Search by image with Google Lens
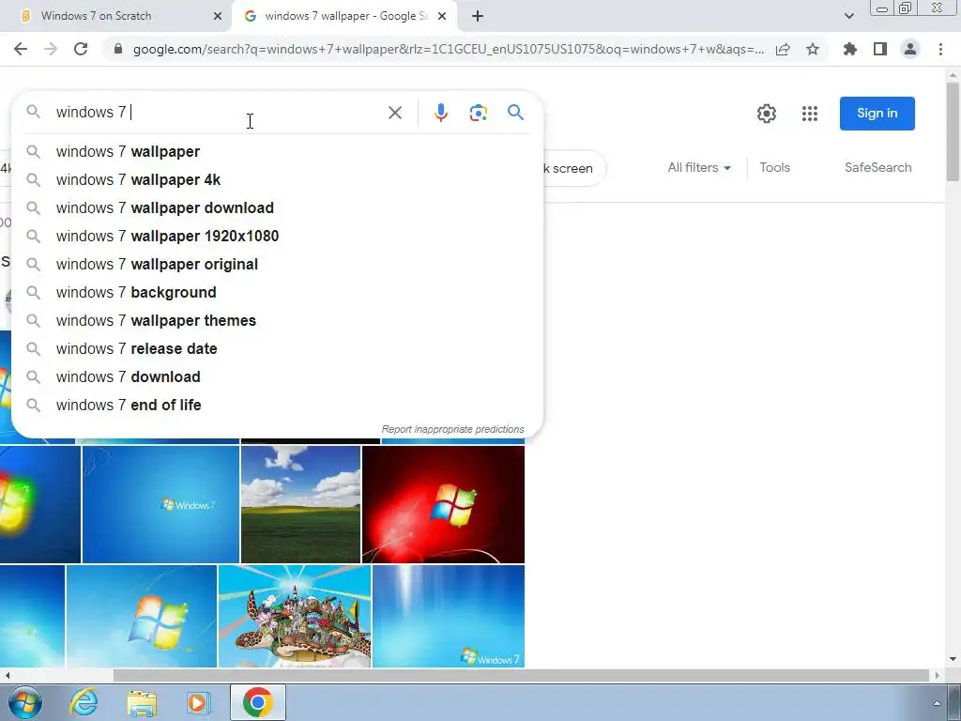Image resolution: width=961 pixels, height=721 pixels. pos(478,113)
